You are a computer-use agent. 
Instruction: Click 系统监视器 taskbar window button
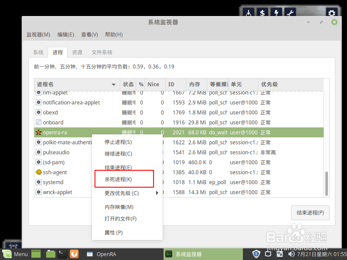[x=203, y=254]
